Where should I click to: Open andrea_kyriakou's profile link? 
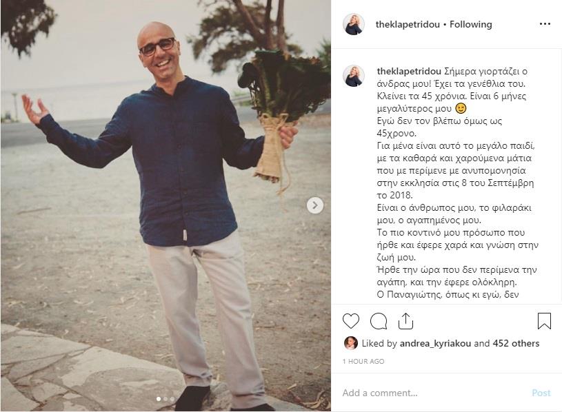coord(435,343)
